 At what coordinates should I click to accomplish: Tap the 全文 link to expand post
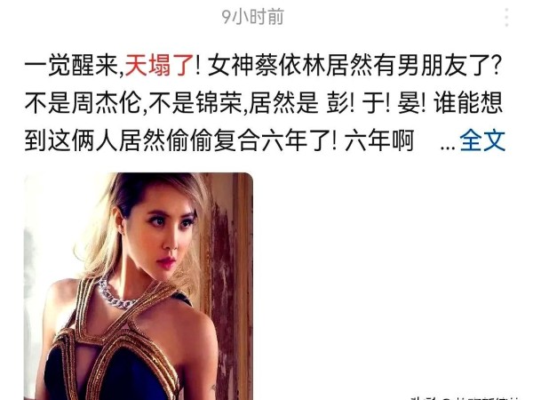coord(482,140)
